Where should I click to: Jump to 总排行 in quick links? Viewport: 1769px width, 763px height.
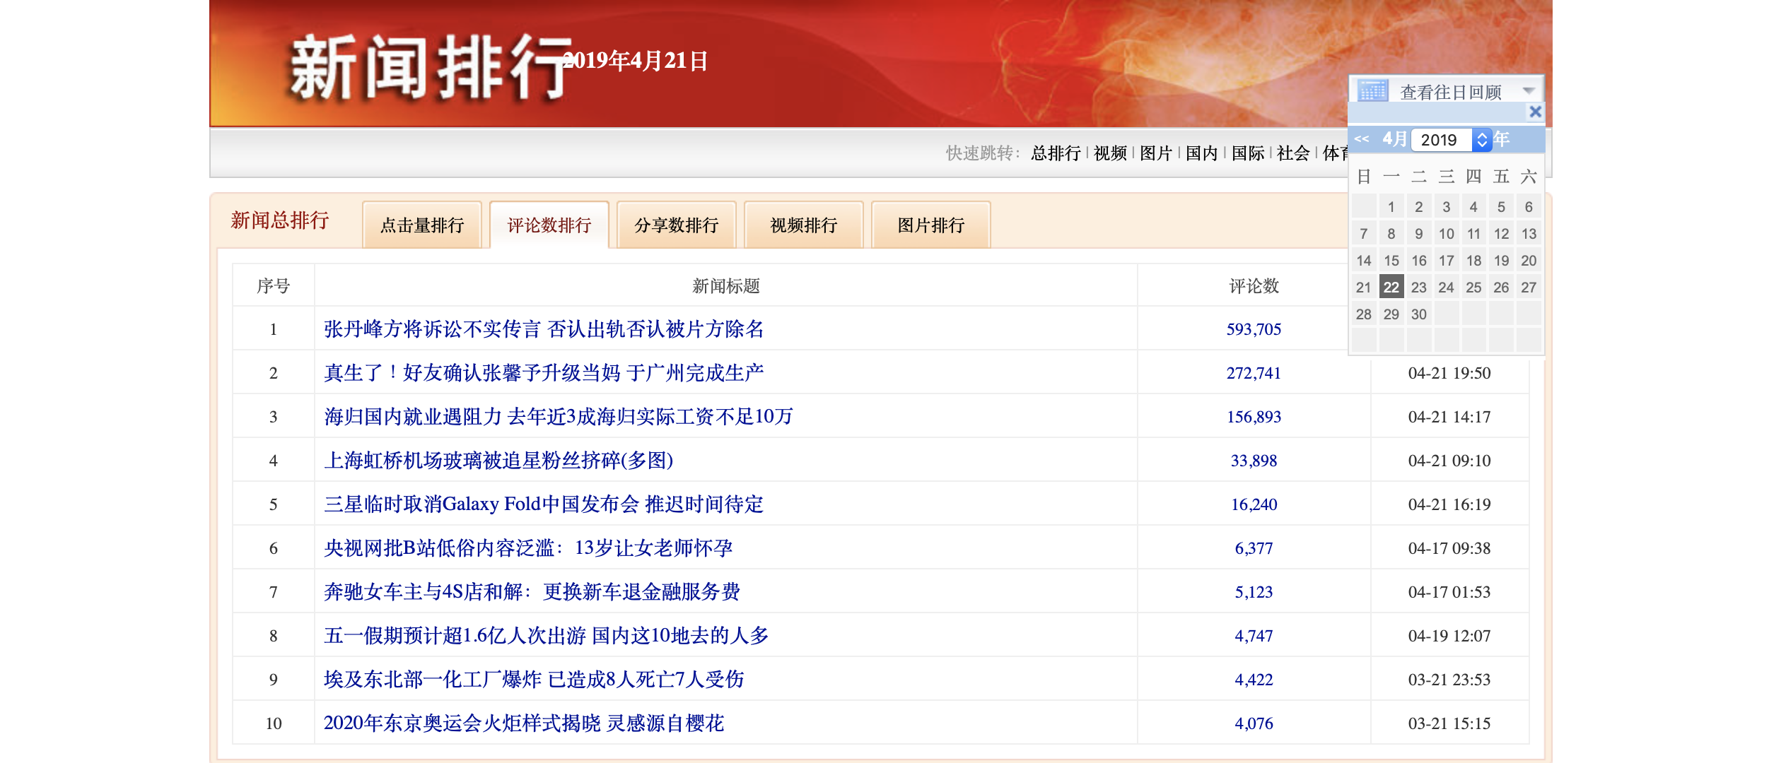point(1056,153)
